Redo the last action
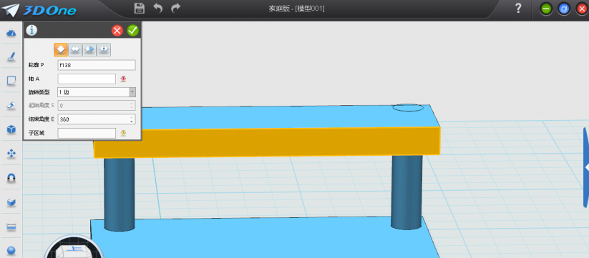Image resolution: width=589 pixels, height=258 pixels. 175,9
